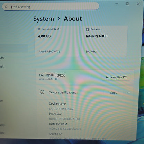
Task: Select the LAPTOP-8PH8KKGB device name header
Action: pos(52,75)
